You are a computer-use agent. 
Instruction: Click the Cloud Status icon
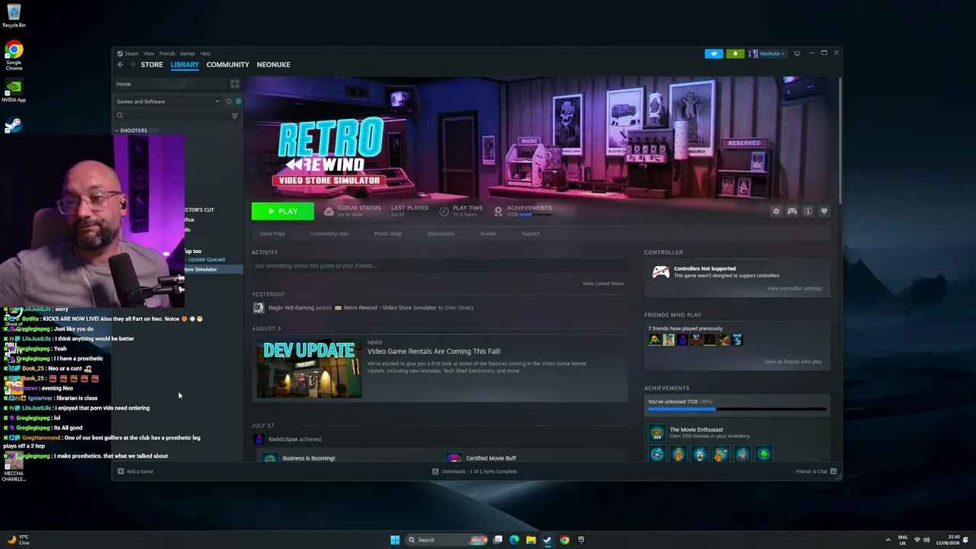tap(329, 211)
